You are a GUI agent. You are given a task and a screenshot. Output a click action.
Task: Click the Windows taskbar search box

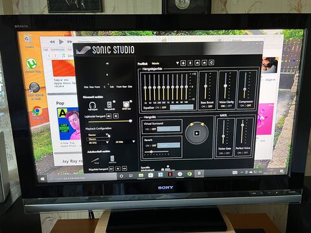(82, 178)
